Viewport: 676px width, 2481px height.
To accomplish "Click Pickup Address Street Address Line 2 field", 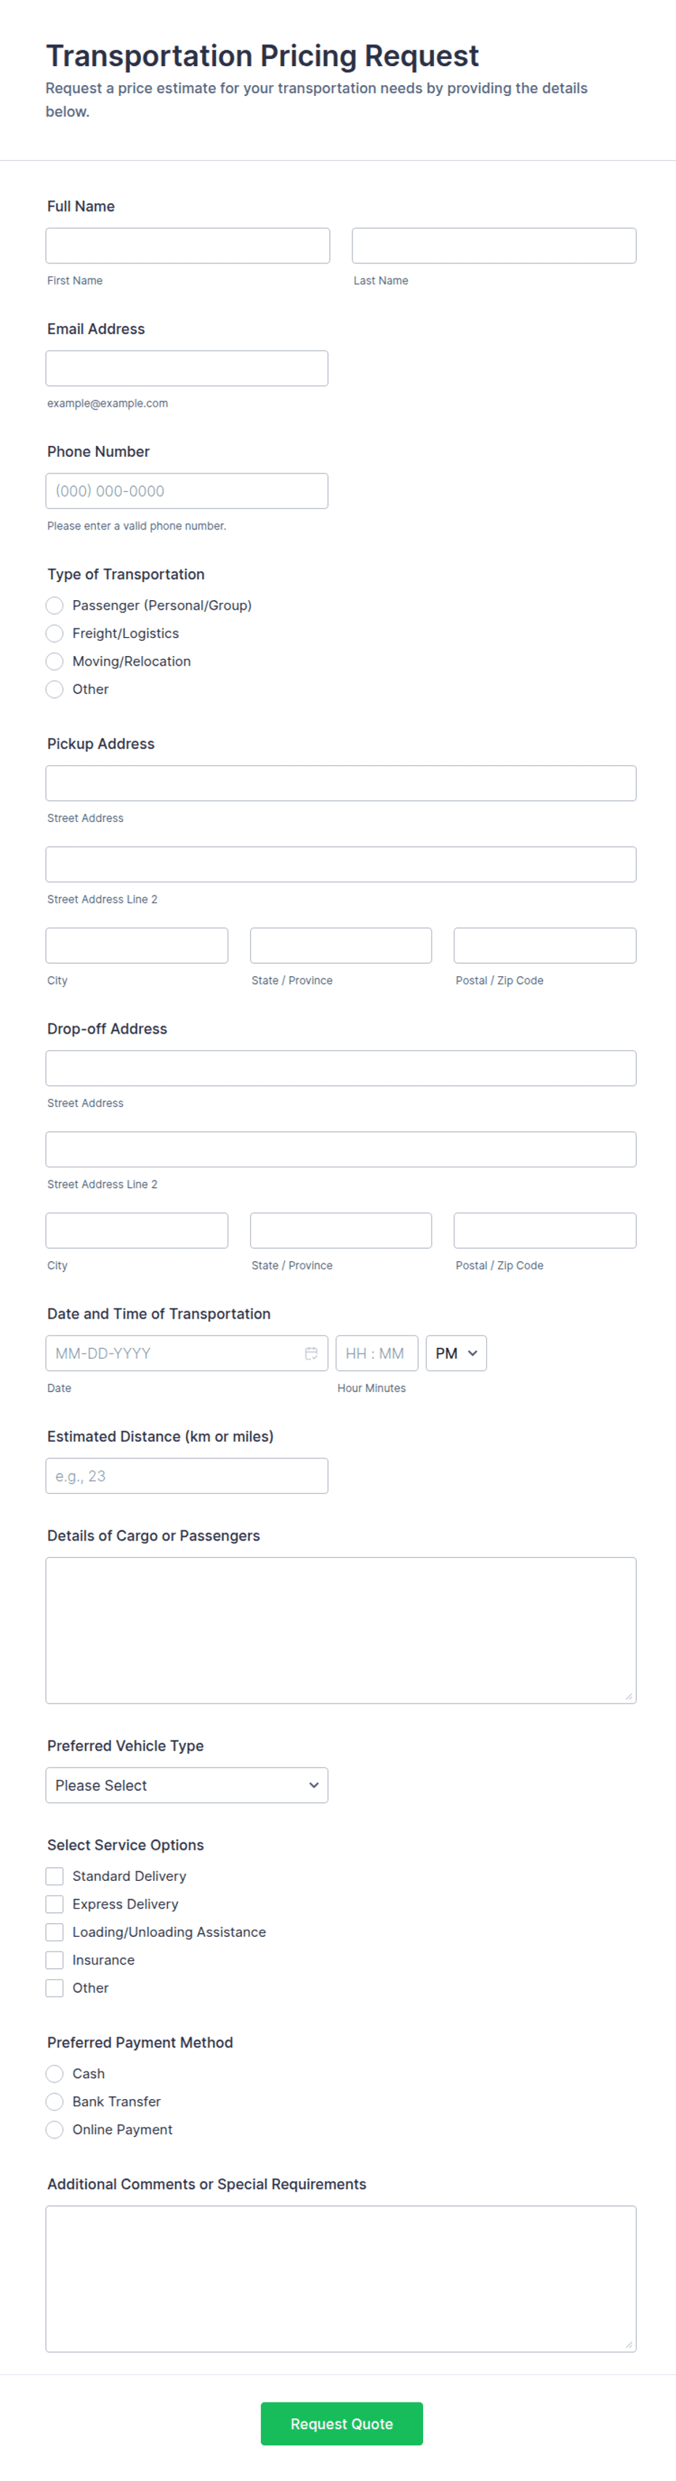I will pos(341,864).
